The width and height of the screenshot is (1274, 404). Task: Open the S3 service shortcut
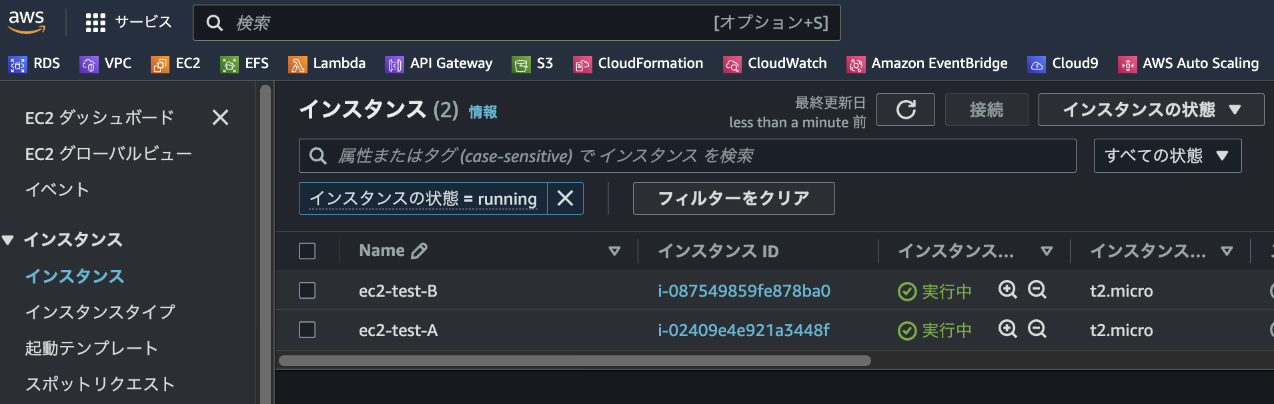tap(532, 63)
